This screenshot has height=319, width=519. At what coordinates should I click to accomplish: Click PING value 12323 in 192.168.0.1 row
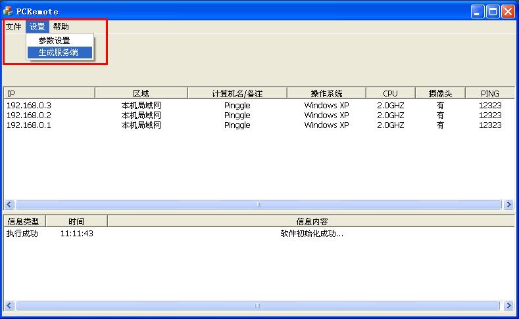tap(490, 125)
